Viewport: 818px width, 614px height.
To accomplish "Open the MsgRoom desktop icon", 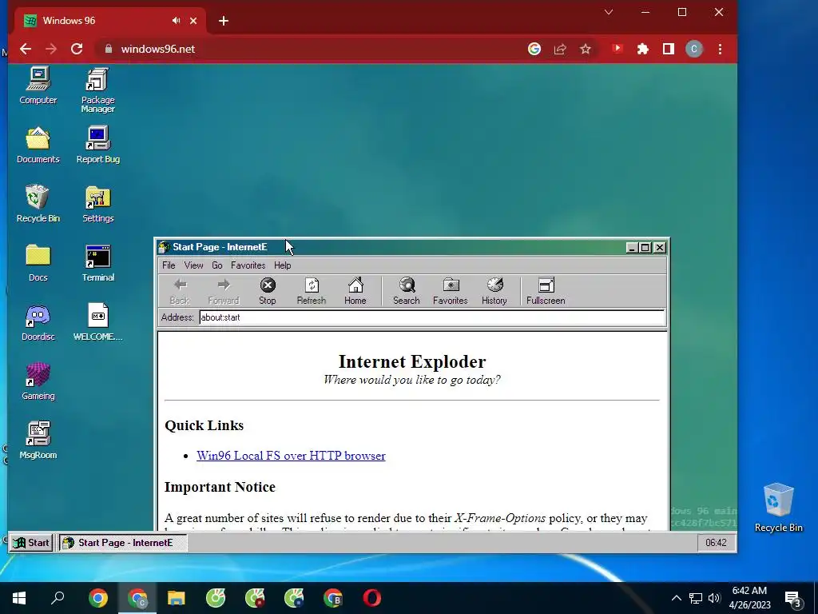I will (x=38, y=441).
